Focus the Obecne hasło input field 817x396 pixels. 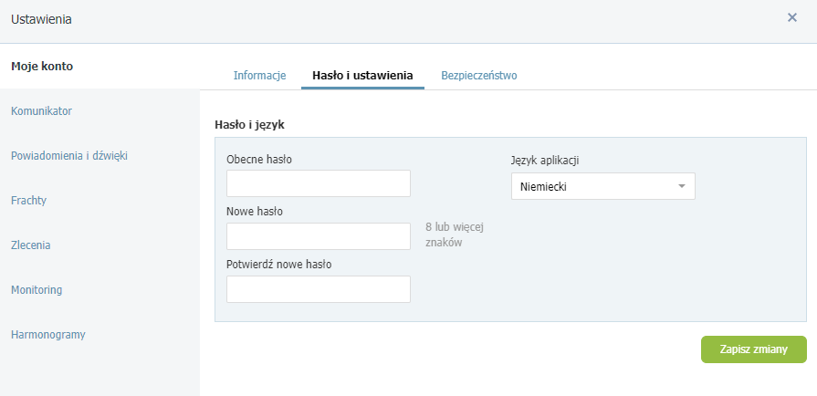[319, 183]
